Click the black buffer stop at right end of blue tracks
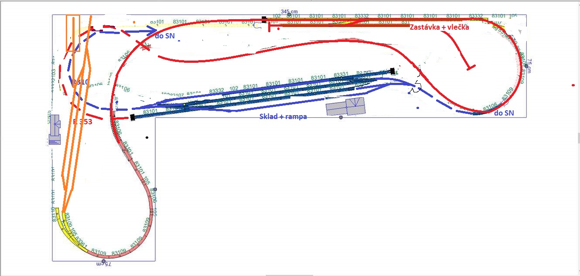The height and width of the screenshot is (276, 580). coord(392,71)
